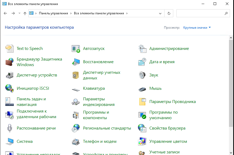The height and width of the screenshot is (155, 234).
Task: Open the recent locations dropdown arrow
Action: (x=19, y=13)
